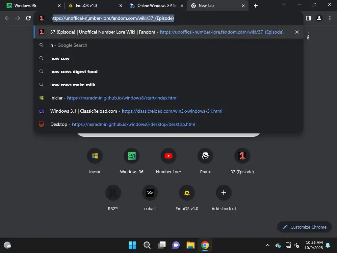The width and height of the screenshot is (337, 253).
Task: Open a new browser tab with plus button
Action: [x=255, y=6]
